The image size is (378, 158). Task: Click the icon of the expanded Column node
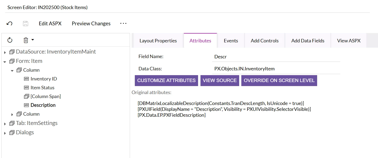click(19, 70)
